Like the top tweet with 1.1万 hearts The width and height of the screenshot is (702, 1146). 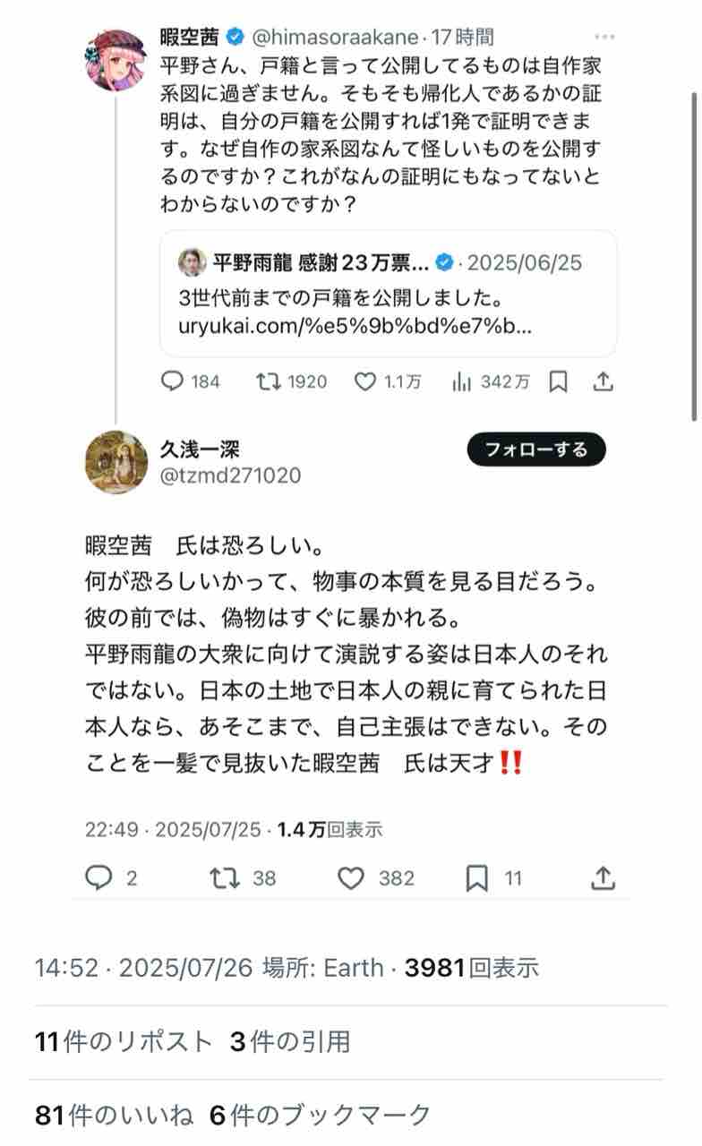(364, 381)
